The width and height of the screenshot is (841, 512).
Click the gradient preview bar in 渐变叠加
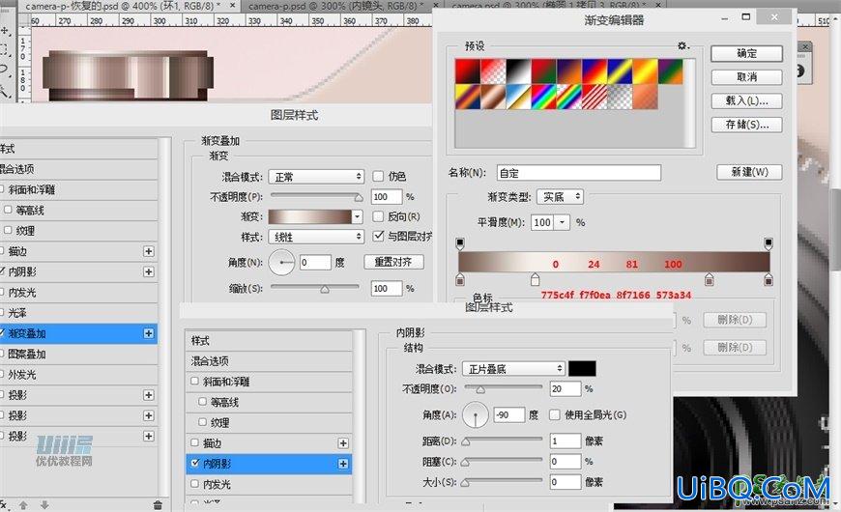coord(310,216)
